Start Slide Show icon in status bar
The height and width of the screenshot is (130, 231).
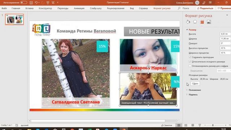pos(200,125)
